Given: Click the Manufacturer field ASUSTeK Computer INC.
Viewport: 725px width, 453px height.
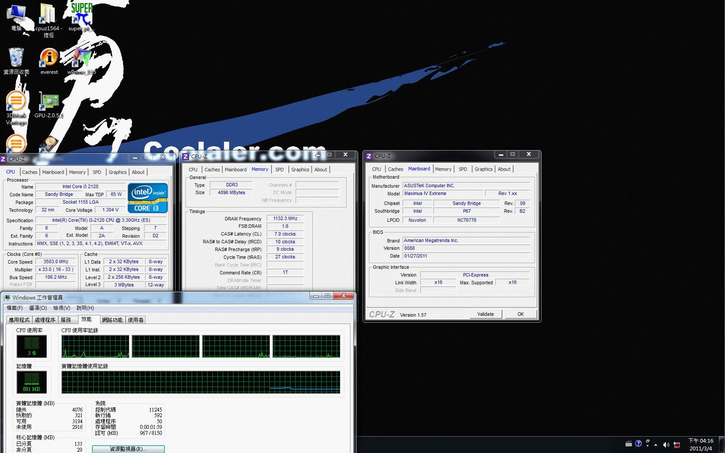Looking at the screenshot, I should point(466,186).
